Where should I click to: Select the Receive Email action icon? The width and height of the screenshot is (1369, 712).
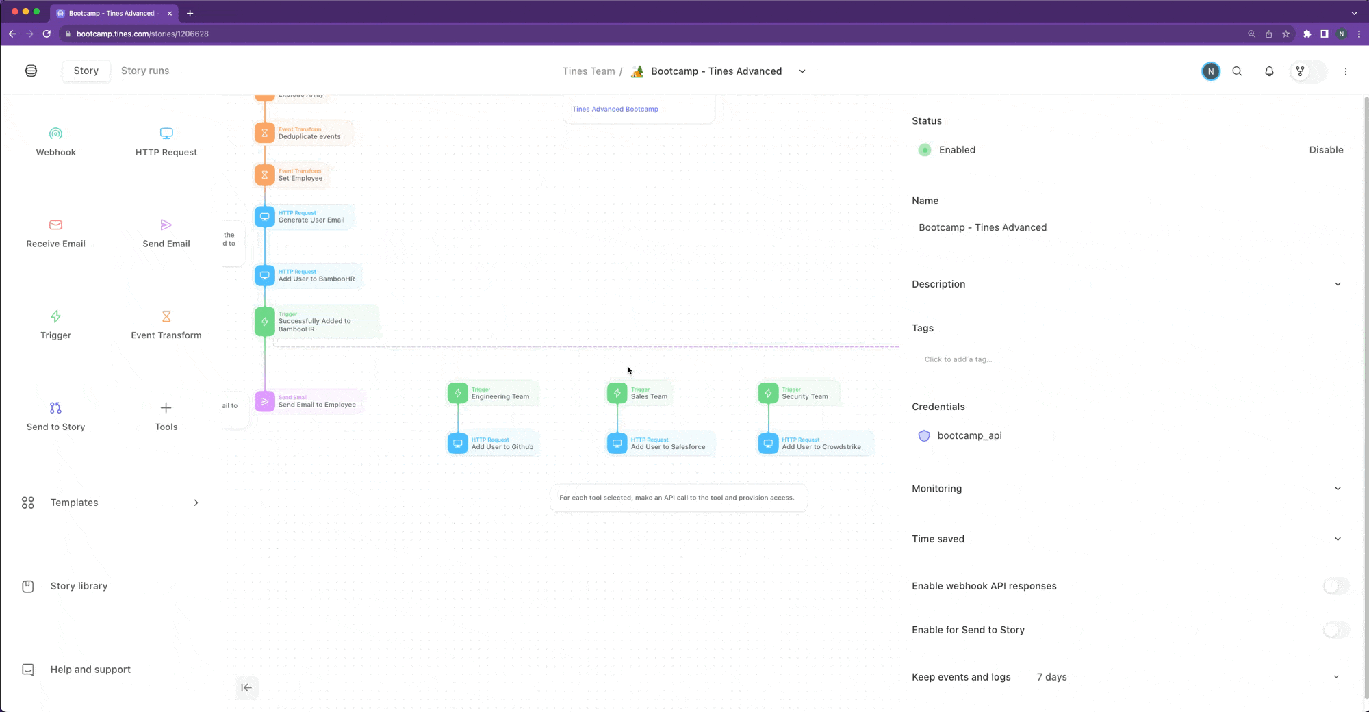[x=55, y=225]
